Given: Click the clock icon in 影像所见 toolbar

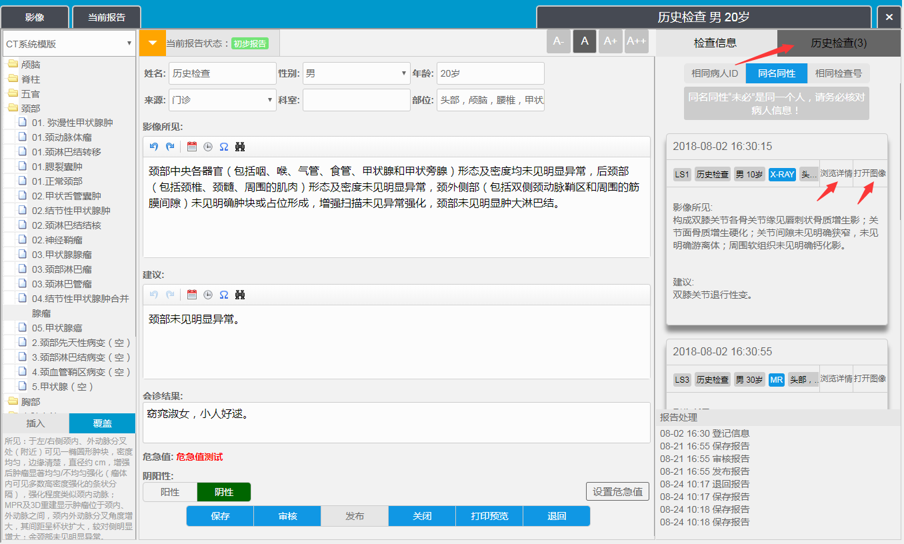Looking at the screenshot, I should point(208,147).
